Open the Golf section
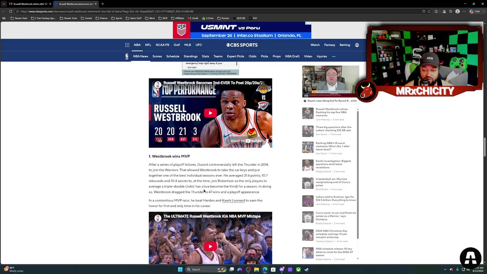 177,45
